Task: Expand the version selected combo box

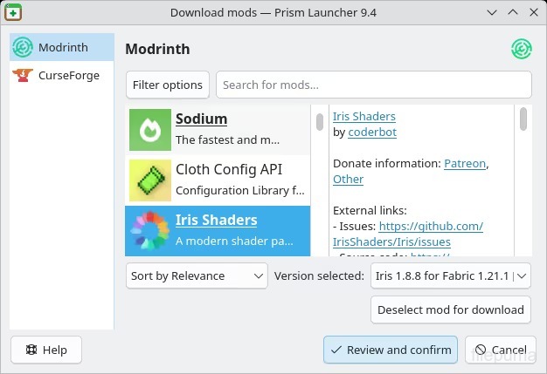Action: coord(450,276)
